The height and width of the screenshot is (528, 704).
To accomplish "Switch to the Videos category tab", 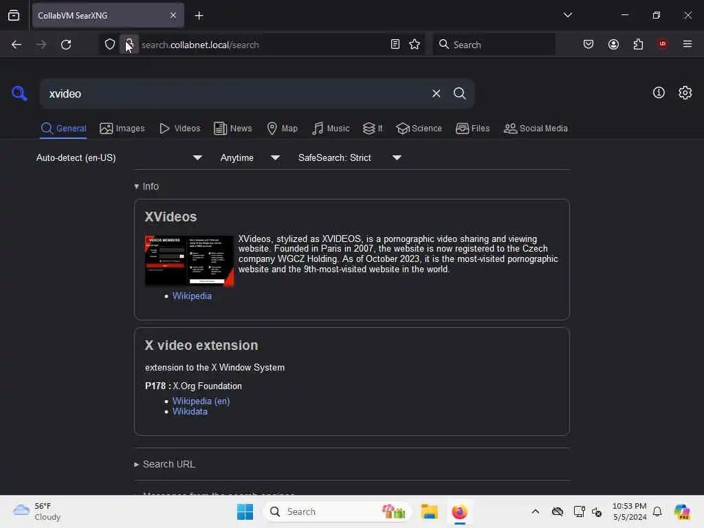I will pyautogui.click(x=180, y=129).
